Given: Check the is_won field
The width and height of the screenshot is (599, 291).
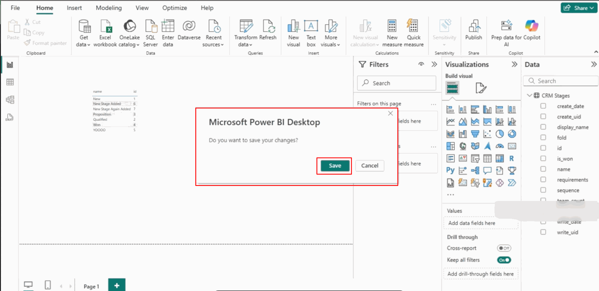Looking at the screenshot, I should point(543,158).
